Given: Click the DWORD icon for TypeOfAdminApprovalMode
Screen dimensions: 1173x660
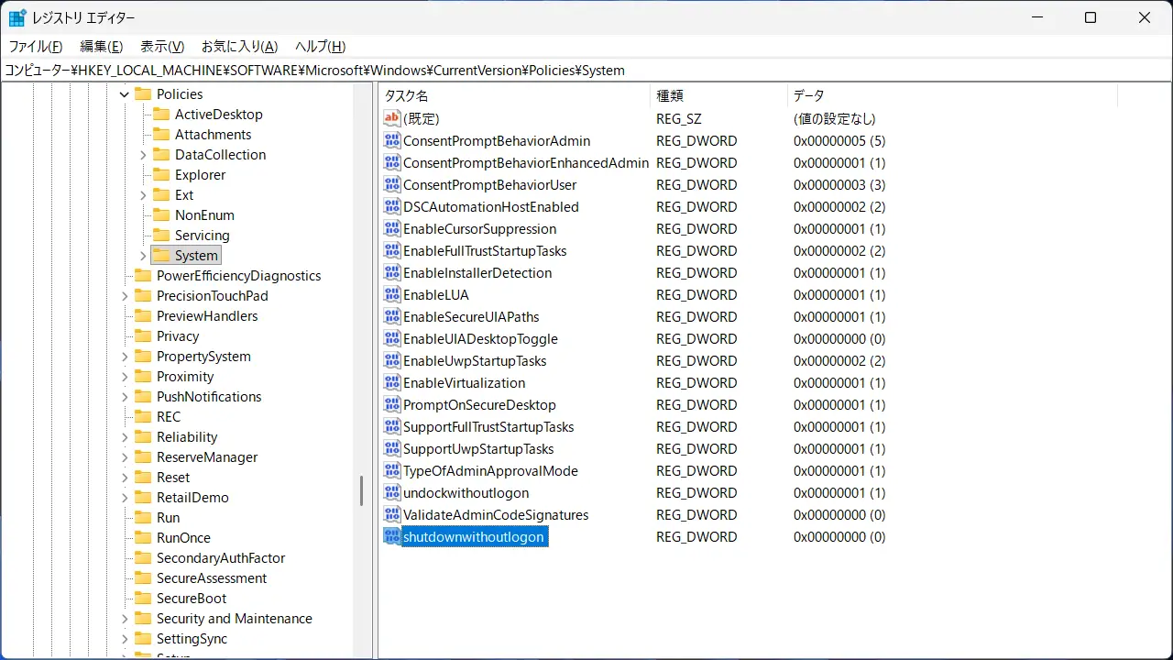Looking at the screenshot, I should point(392,470).
